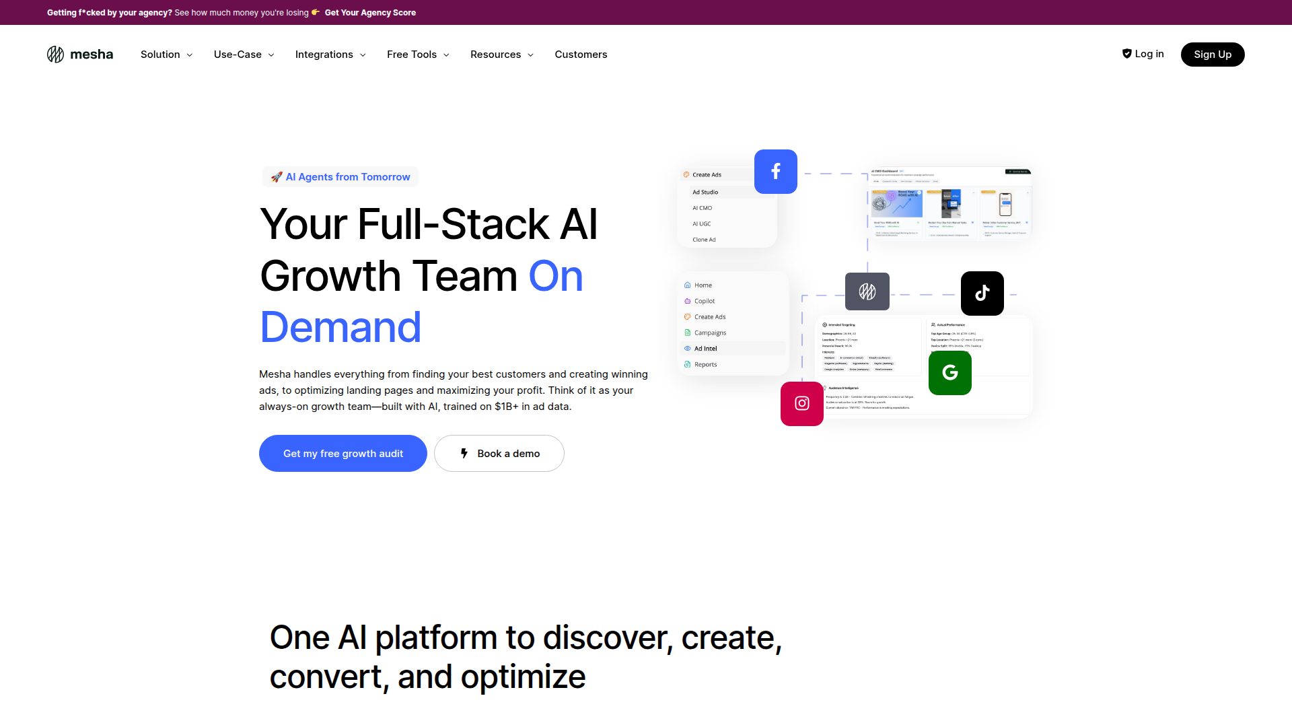Image resolution: width=1292 pixels, height=727 pixels.
Task: Click the Instagram icon tile
Action: click(801, 404)
